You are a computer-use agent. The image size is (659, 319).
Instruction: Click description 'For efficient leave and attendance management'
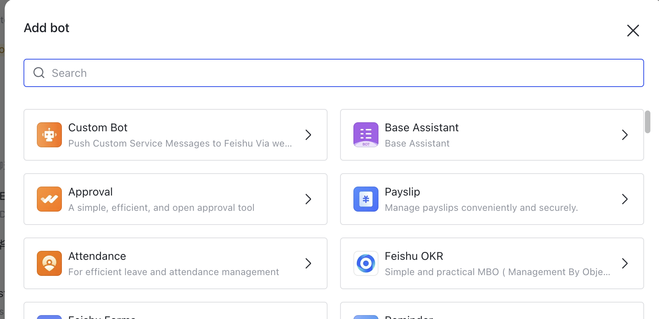pos(174,272)
